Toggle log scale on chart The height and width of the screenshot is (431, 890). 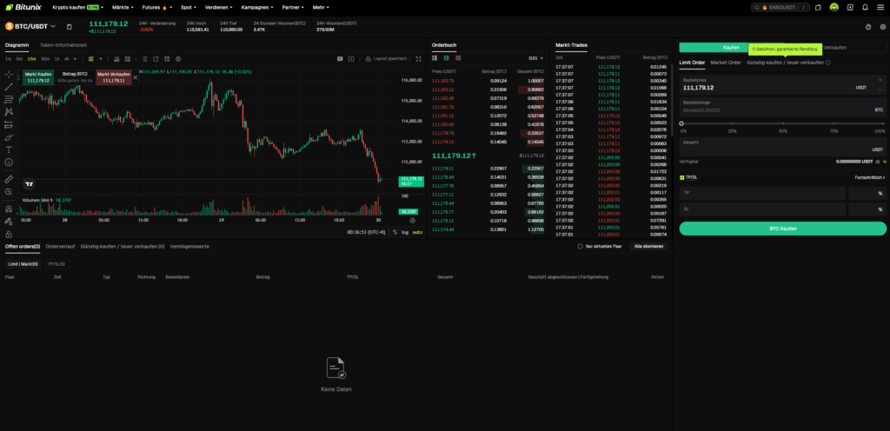pyautogui.click(x=405, y=232)
